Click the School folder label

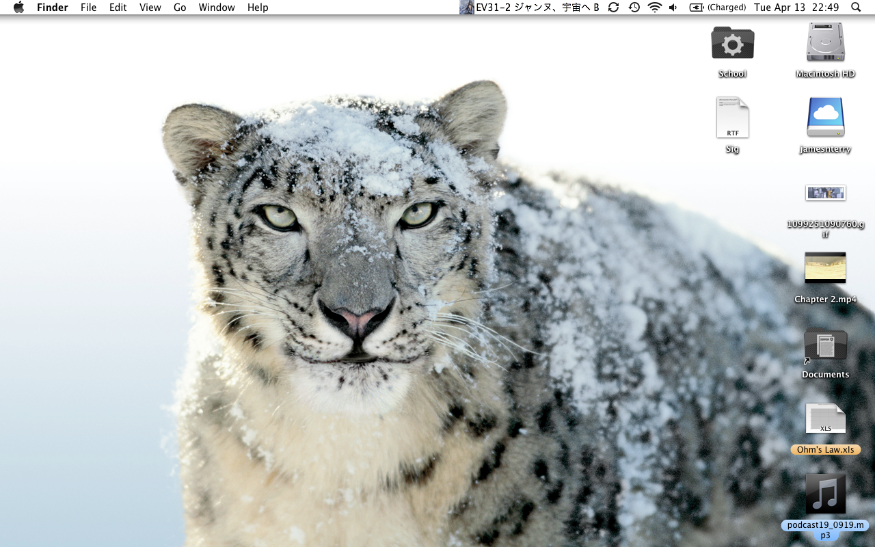click(x=733, y=74)
